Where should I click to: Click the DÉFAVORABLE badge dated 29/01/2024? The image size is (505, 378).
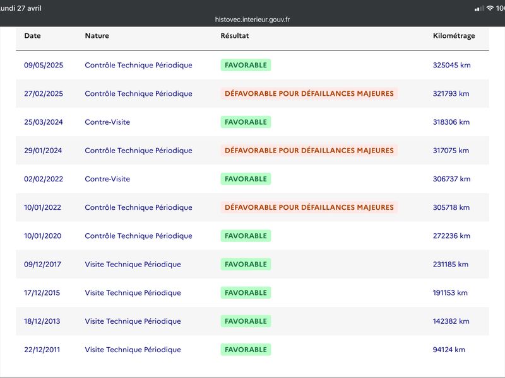(309, 151)
